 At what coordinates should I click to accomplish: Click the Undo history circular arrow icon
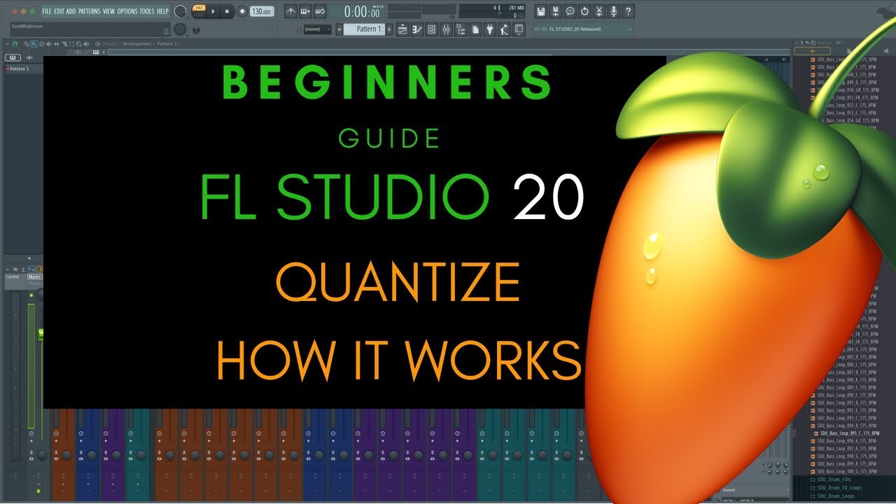coord(584,11)
